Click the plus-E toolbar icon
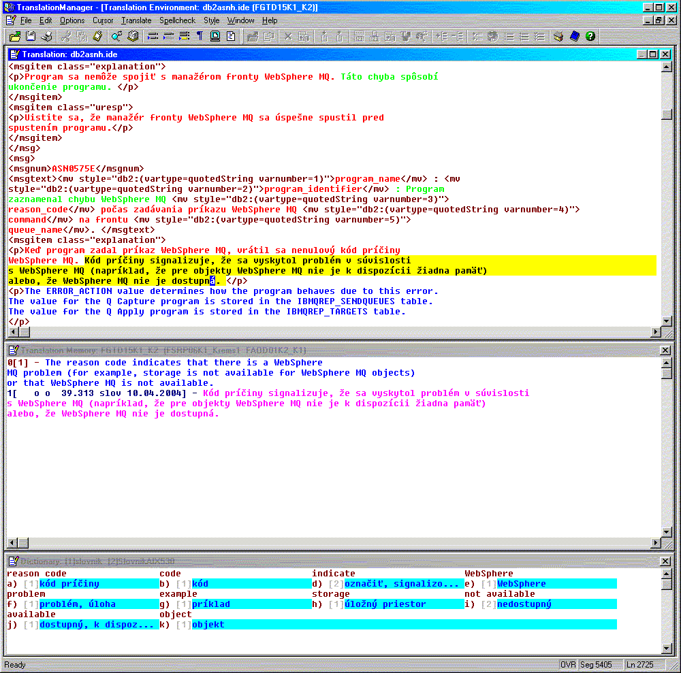This screenshot has height=673, width=681. (x=442, y=37)
